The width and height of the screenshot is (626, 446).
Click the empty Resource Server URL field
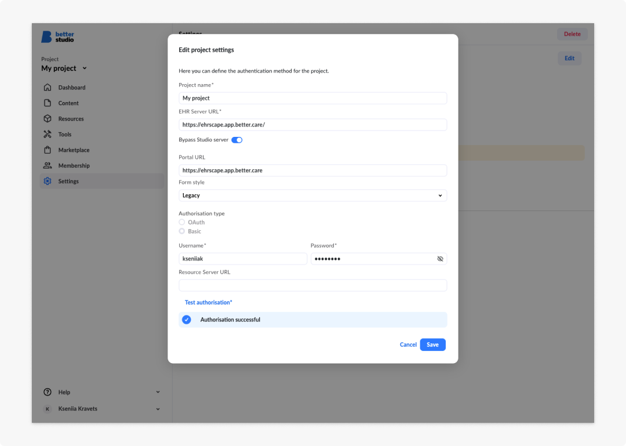(312, 285)
